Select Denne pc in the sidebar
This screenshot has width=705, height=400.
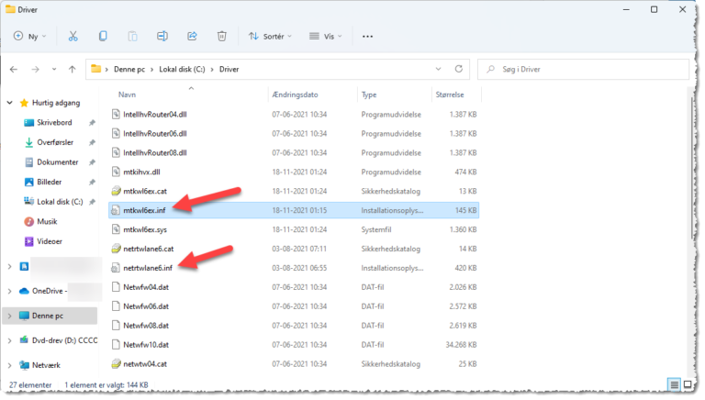[47, 316]
